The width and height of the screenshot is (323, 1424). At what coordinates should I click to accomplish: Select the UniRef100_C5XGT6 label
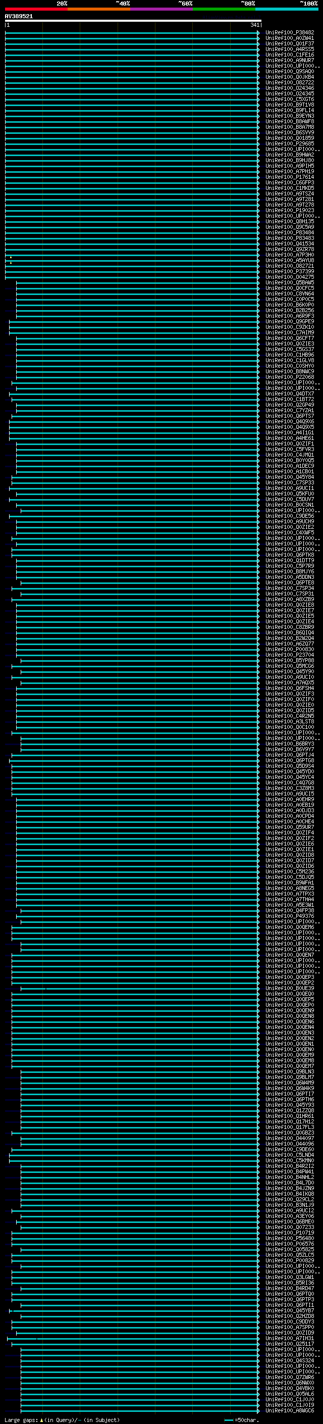click(290, 99)
